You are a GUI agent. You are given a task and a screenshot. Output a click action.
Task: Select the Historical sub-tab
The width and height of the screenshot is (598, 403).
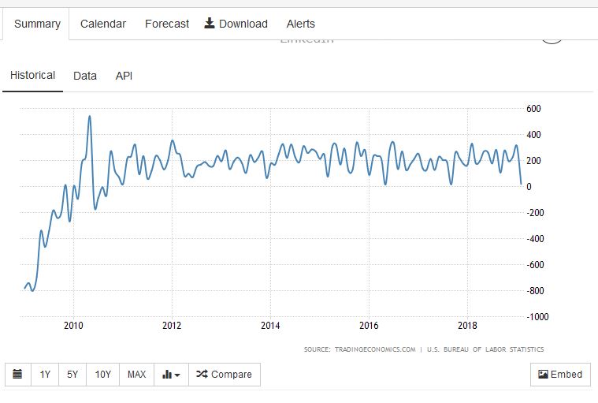point(32,76)
